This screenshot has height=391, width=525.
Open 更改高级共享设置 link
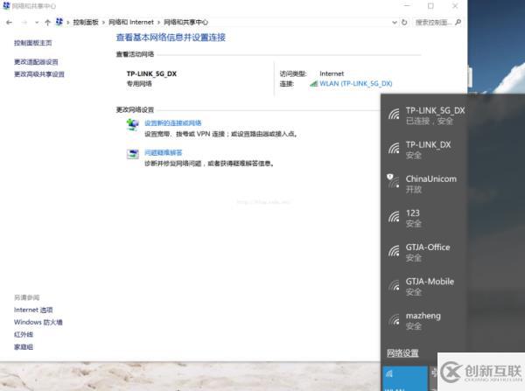pos(39,74)
